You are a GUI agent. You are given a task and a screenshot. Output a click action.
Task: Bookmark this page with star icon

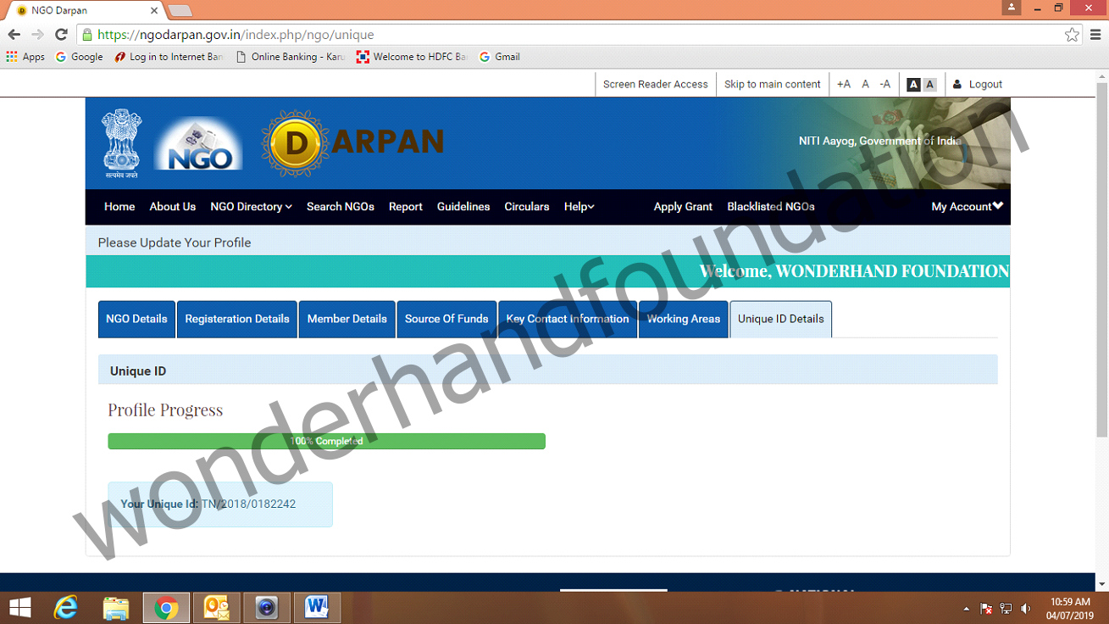point(1072,35)
